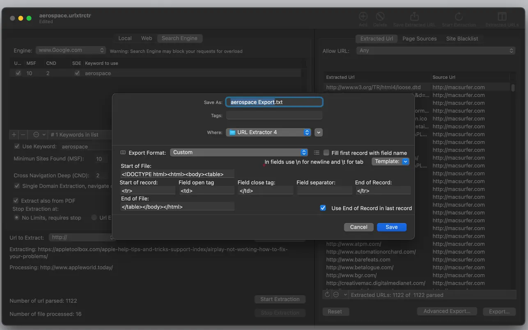The width and height of the screenshot is (528, 330).
Task: Click the Save button in dialog
Action: (x=391, y=227)
